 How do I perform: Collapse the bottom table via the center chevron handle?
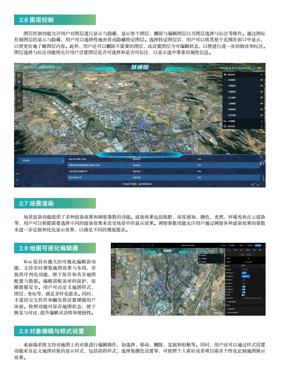(x=139, y=154)
